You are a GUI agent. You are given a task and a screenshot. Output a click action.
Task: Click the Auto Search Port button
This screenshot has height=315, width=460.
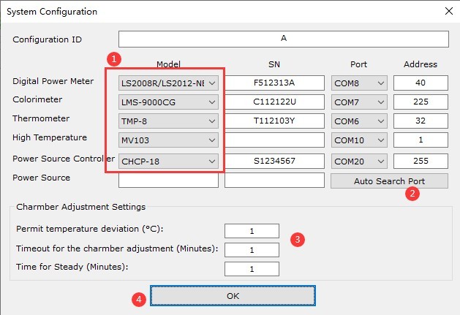[x=389, y=181]
